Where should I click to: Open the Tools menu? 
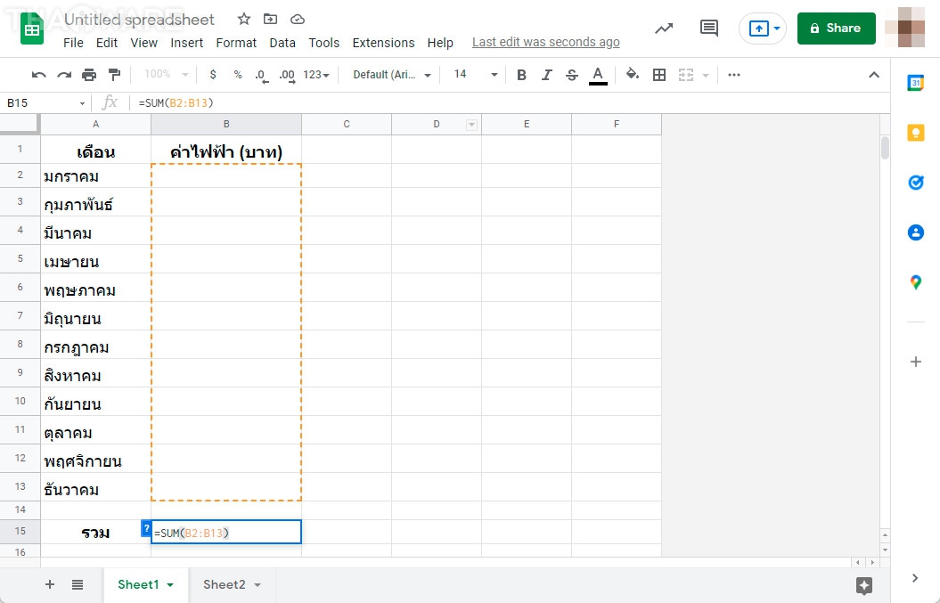pos(323,43)
